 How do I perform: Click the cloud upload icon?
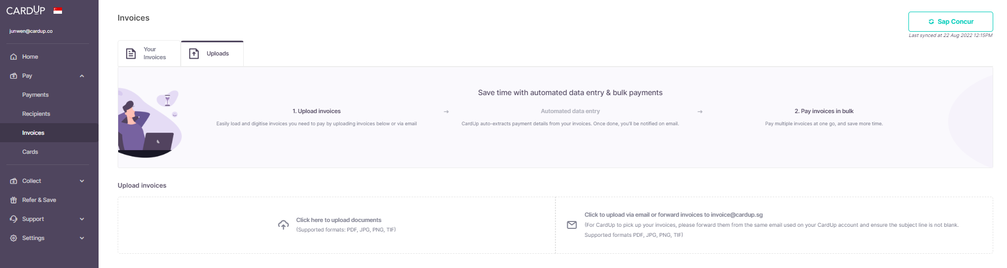(284, 225)
